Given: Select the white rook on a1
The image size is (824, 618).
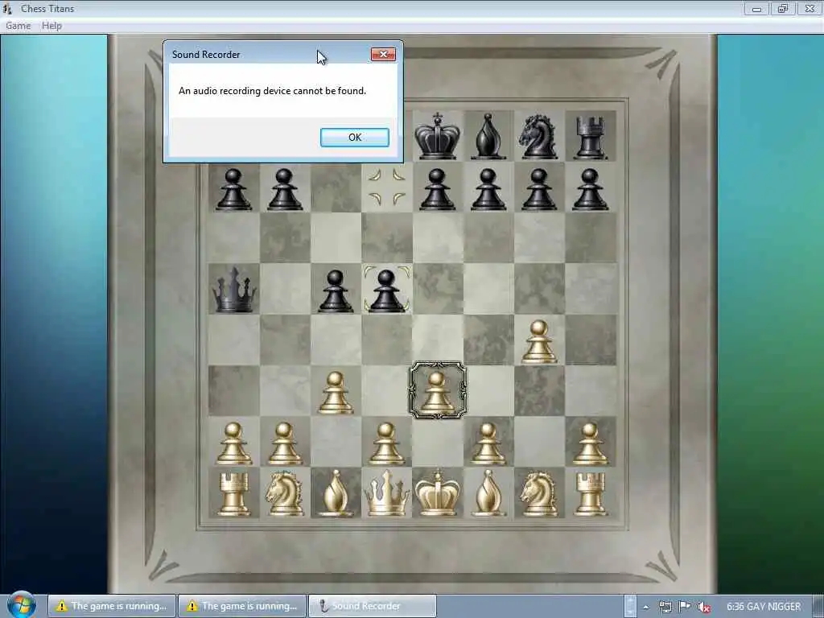Looking at the screenshot, I should (234, 494).
